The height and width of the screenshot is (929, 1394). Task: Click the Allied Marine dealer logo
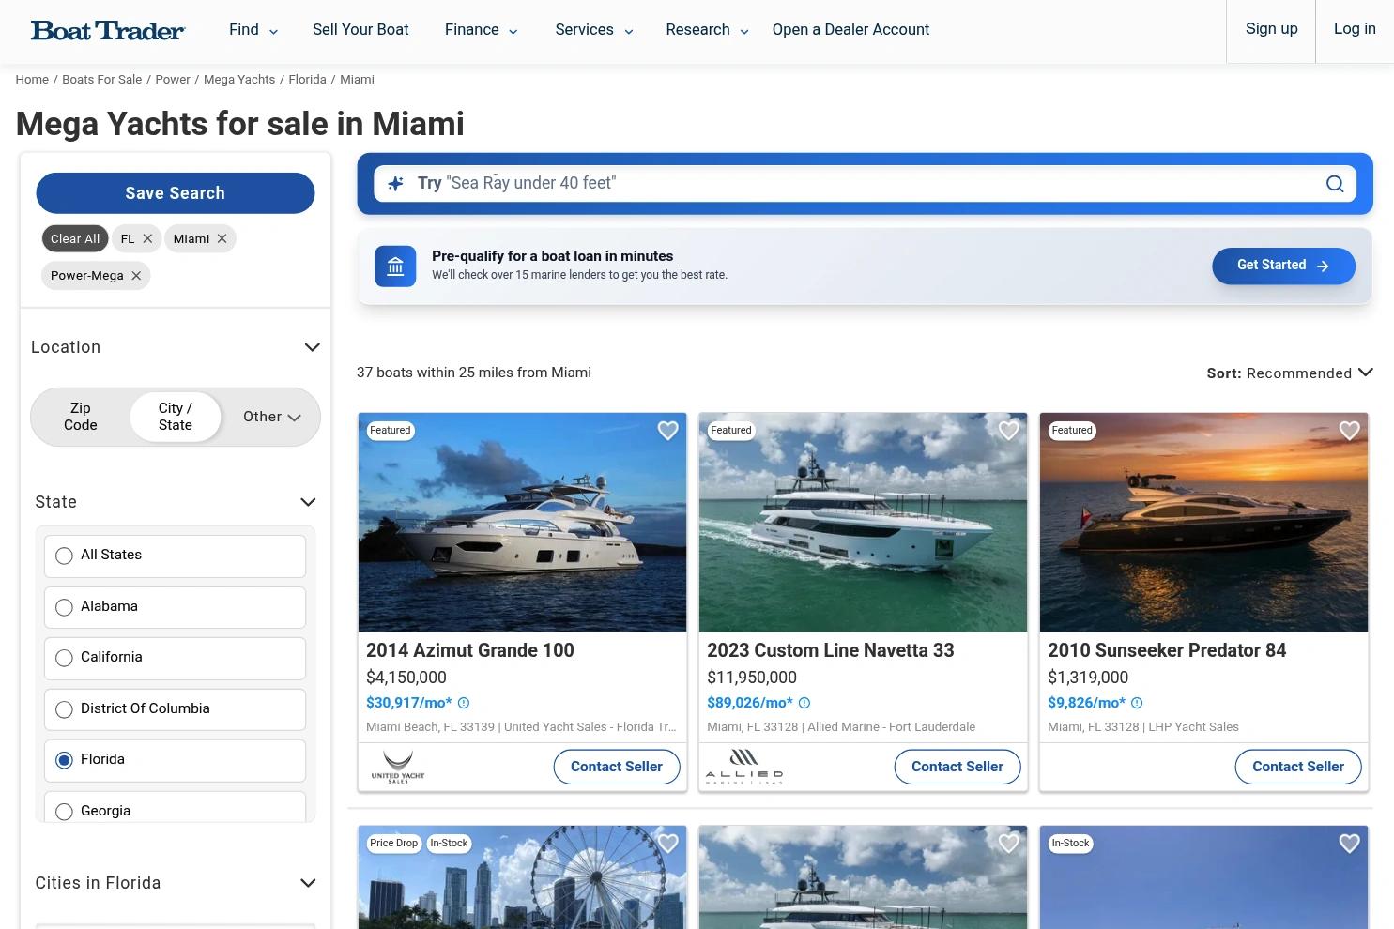point(744,767)
